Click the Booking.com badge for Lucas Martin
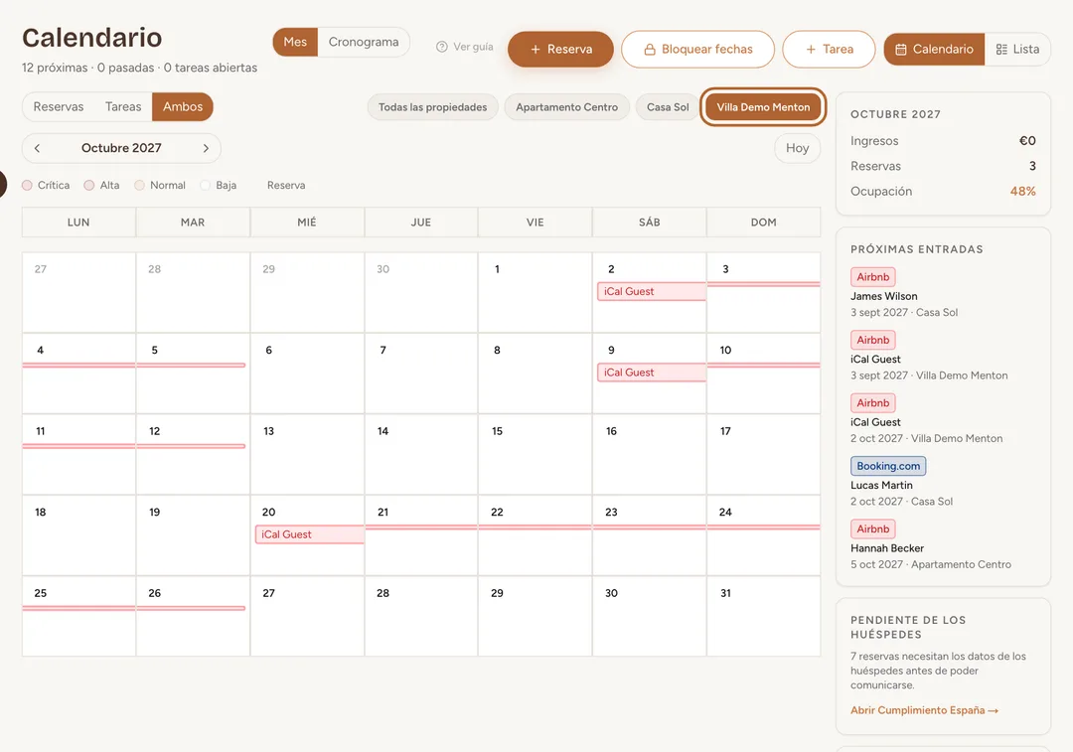This screenshot has width=1073, height=752. pos(888,466)
